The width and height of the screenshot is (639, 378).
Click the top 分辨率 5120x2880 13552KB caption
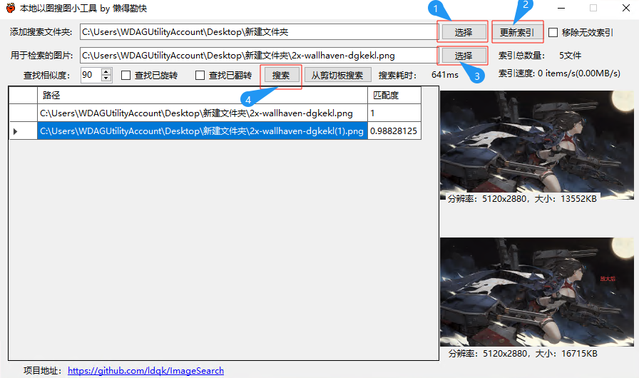coord(522,199)
